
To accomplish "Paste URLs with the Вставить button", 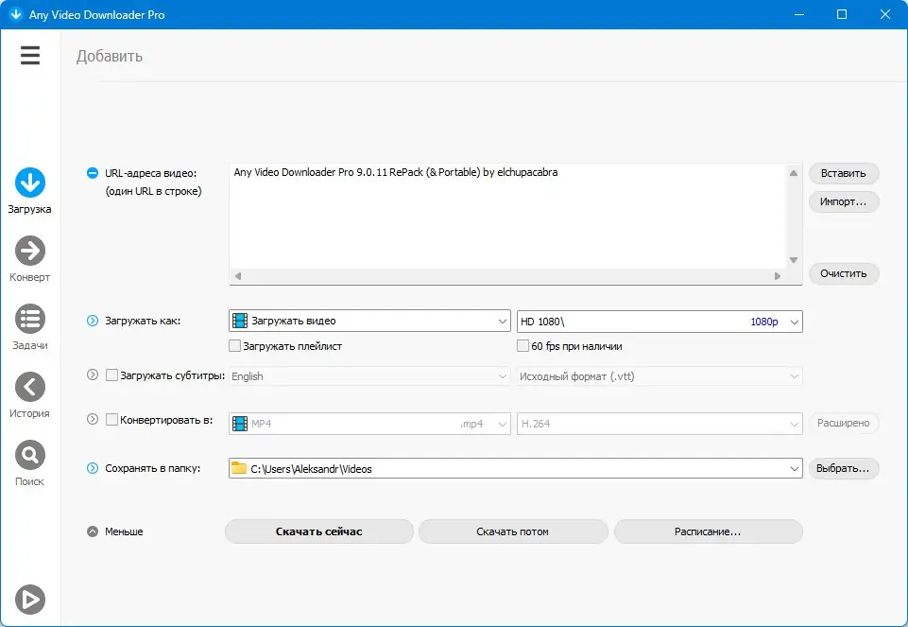I will (842, 173).
